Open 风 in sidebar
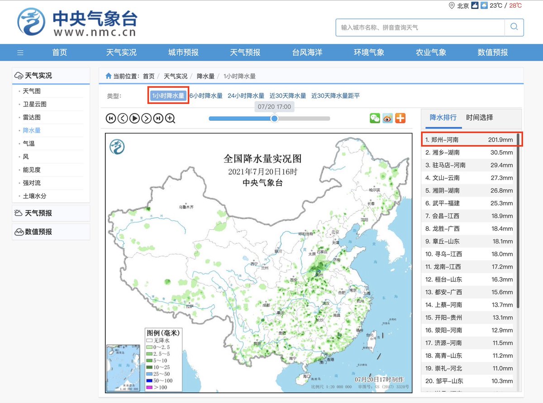 point(26,156)
